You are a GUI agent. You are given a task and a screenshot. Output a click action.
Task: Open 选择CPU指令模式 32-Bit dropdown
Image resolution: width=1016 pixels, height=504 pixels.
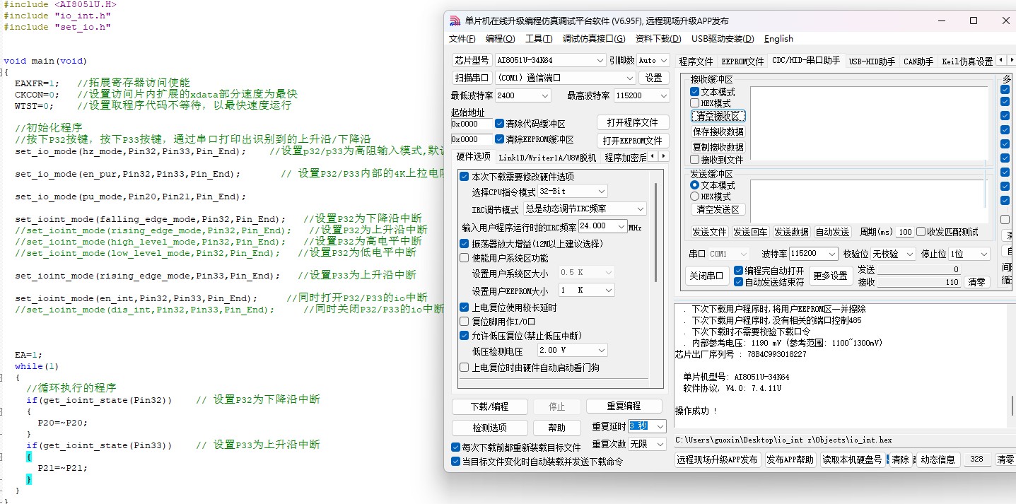572,192
